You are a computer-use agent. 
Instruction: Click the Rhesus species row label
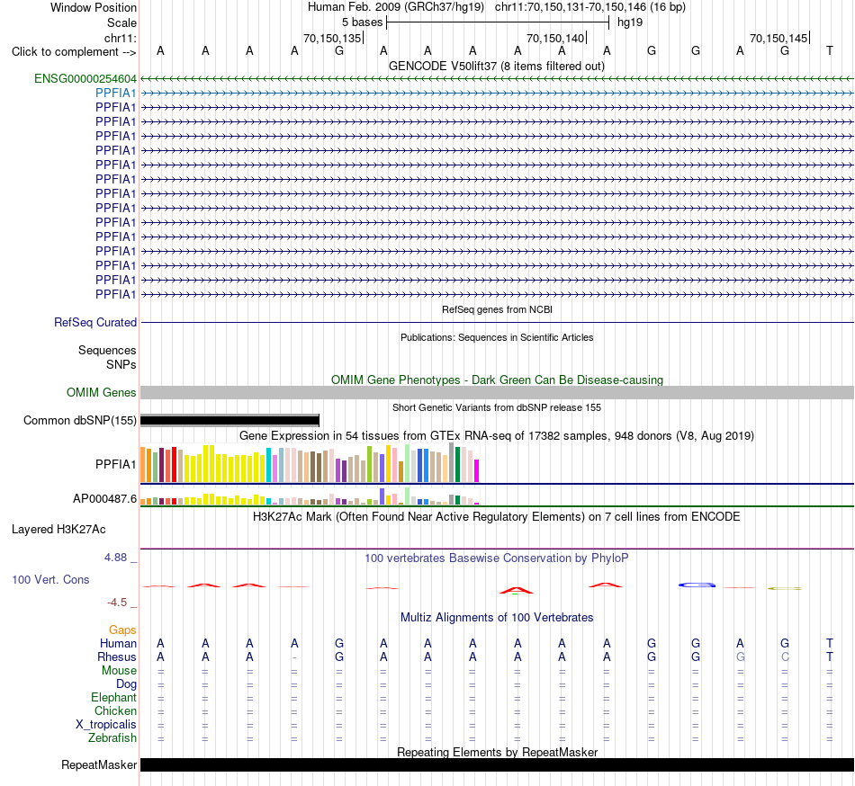(x=117, y=656)
